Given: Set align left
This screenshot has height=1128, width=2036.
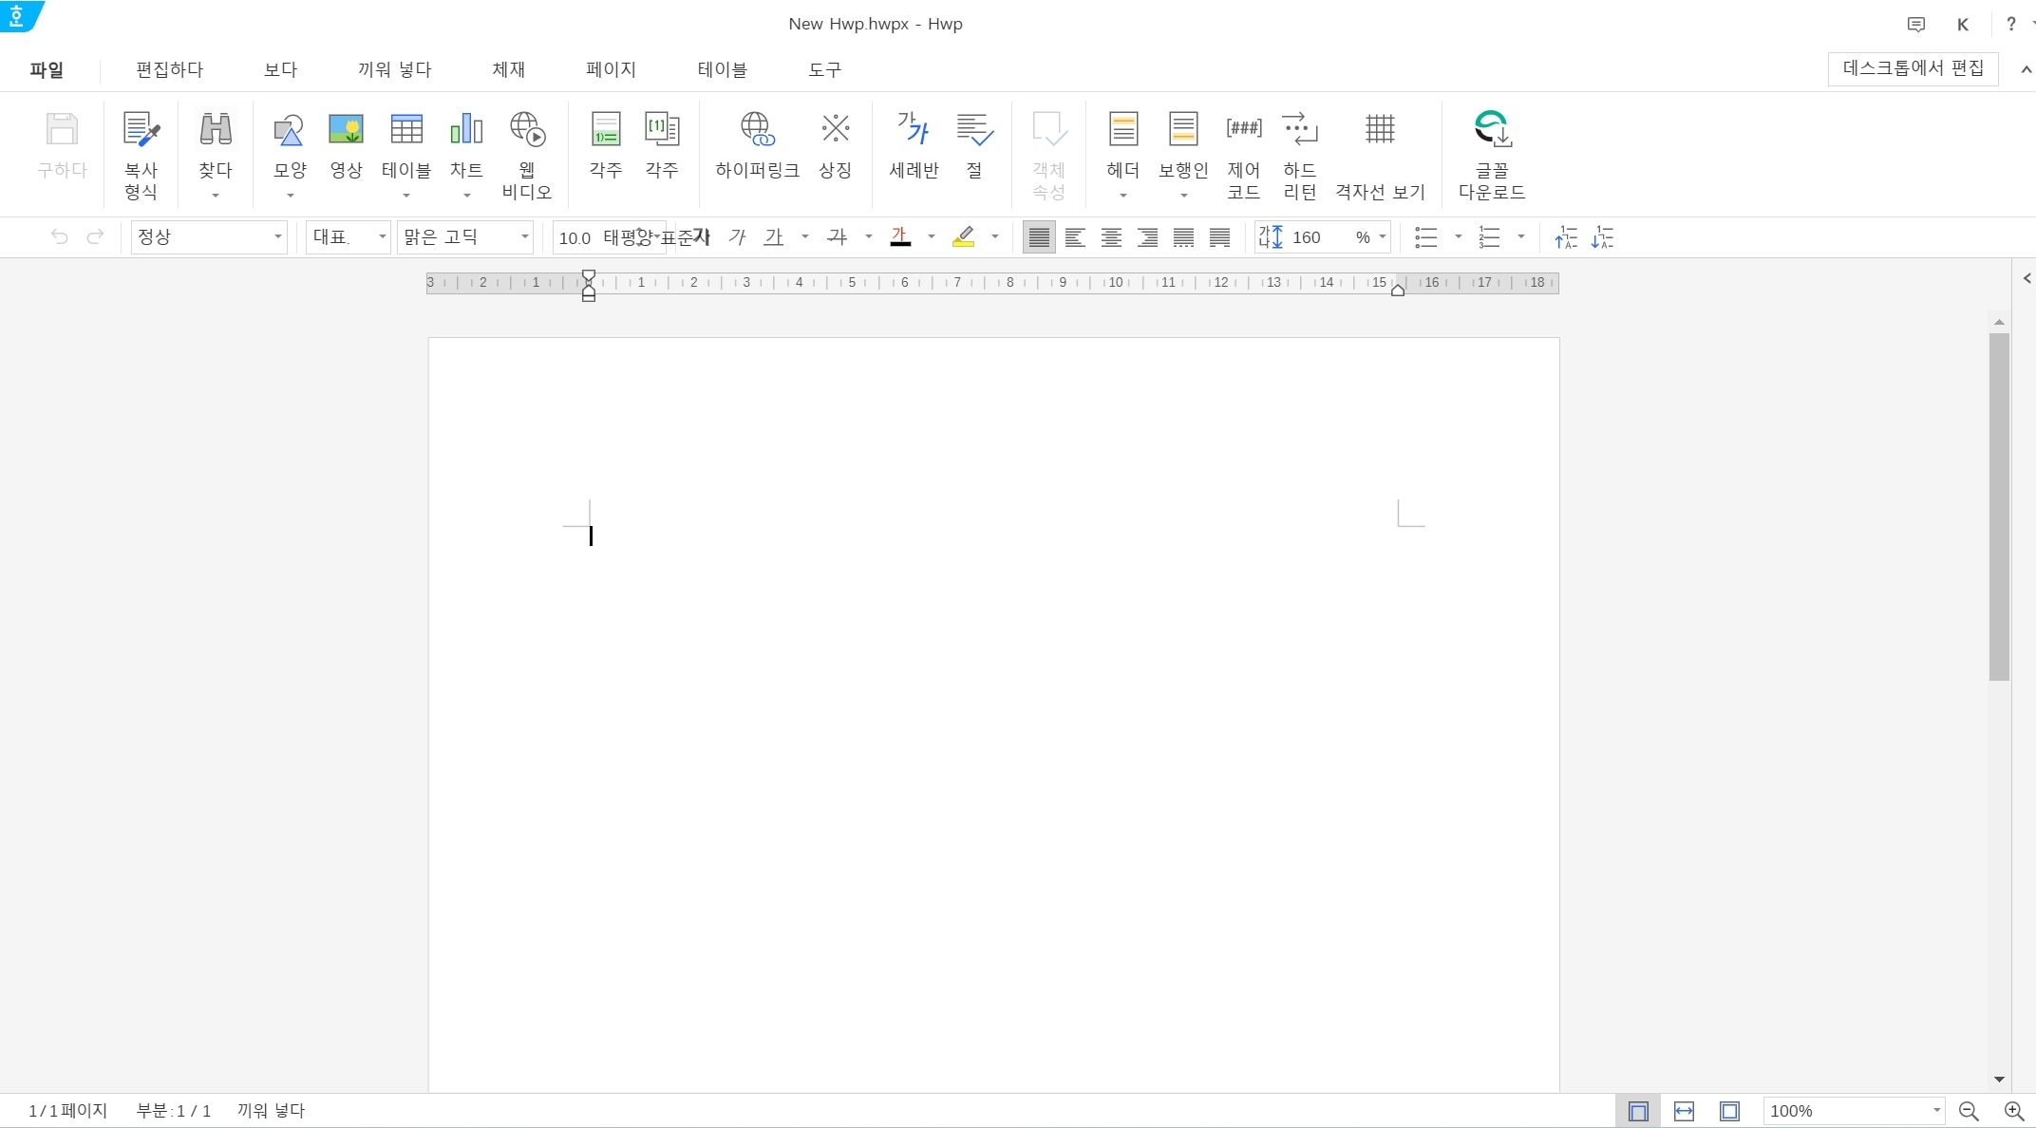Looking at the screenshot, I should click(1075, 237).
